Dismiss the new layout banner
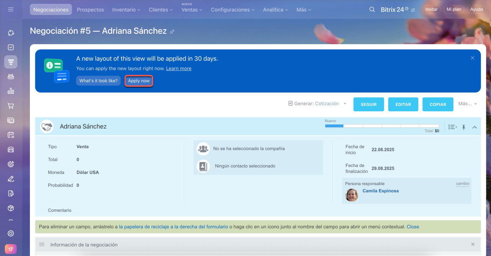Viewport: 491px width, 256px height. [x=473, y=58]
